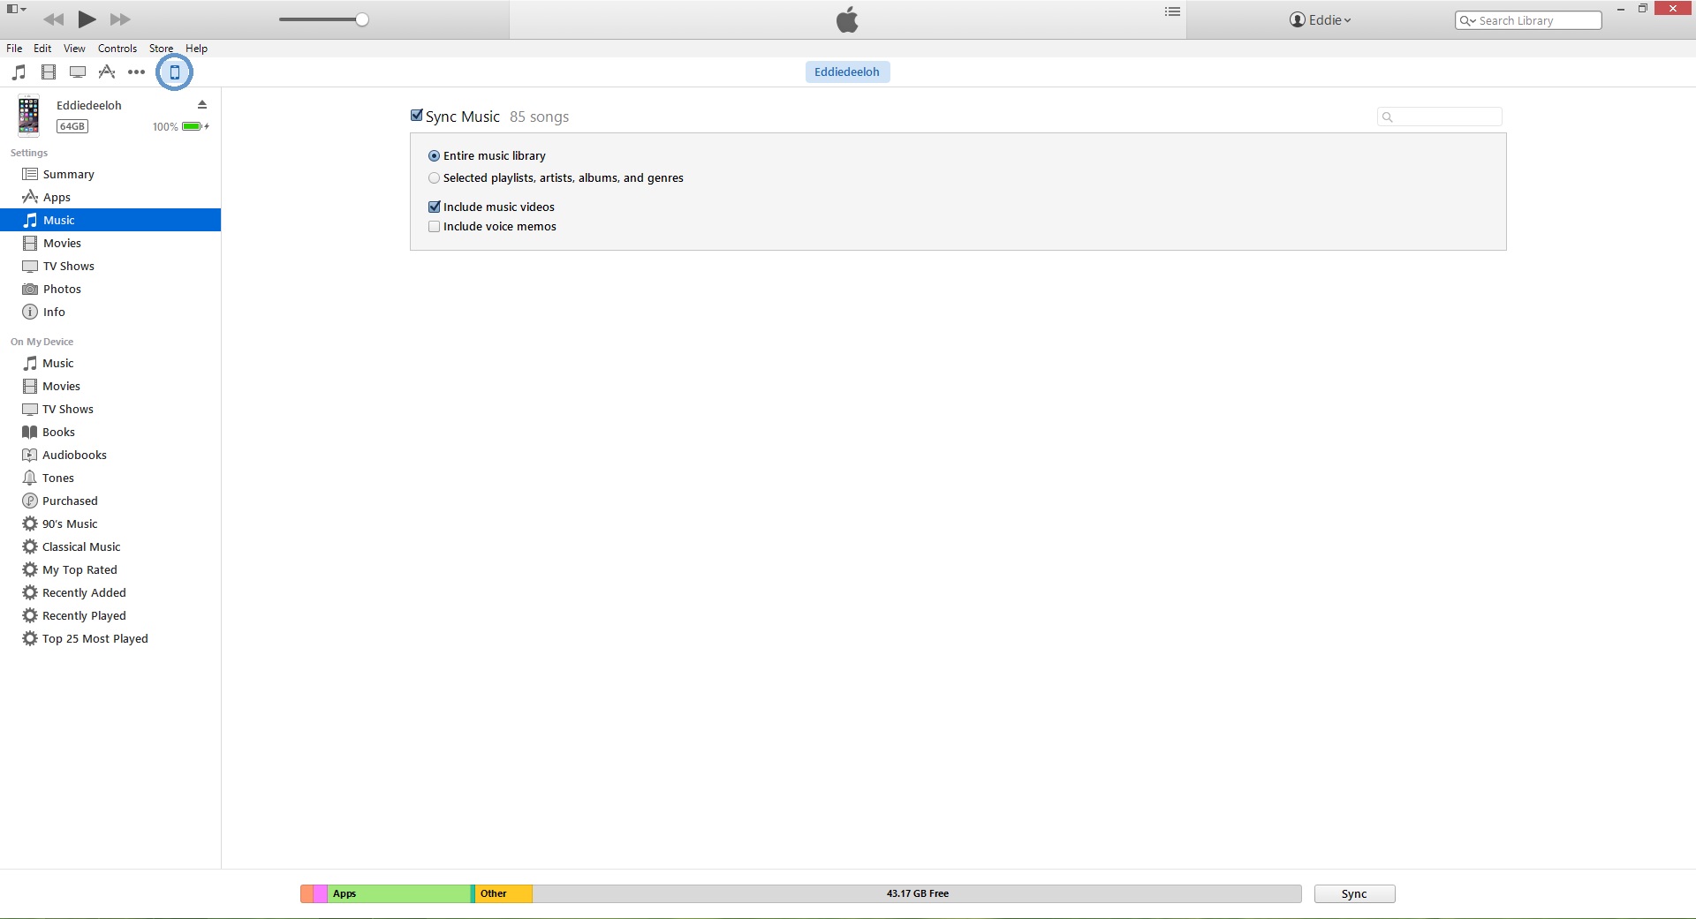
Task: Open the Classical Music smart playlist
Action: [x=110, y=547]
